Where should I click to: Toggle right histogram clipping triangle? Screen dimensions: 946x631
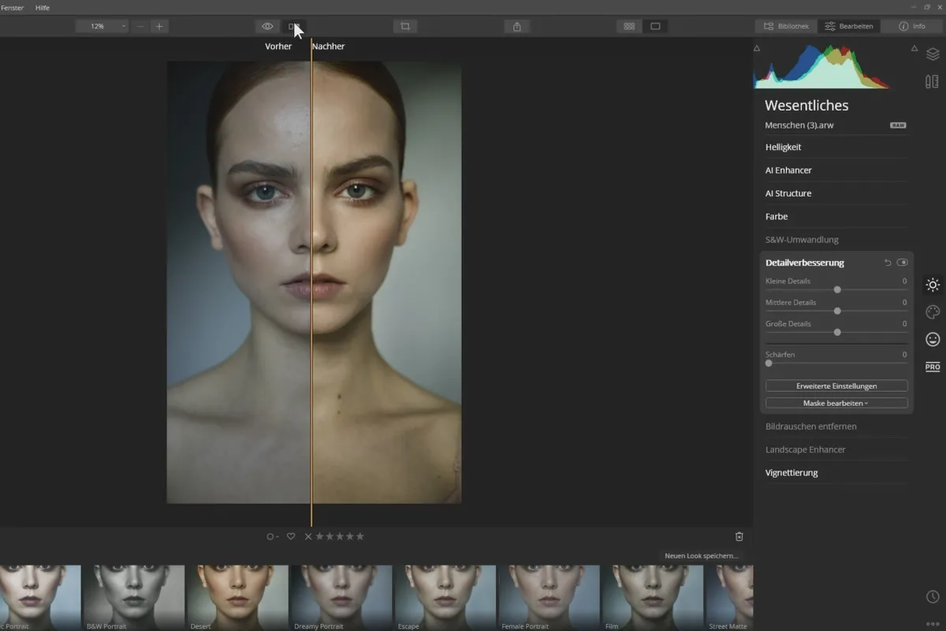[x=914, y=49]
